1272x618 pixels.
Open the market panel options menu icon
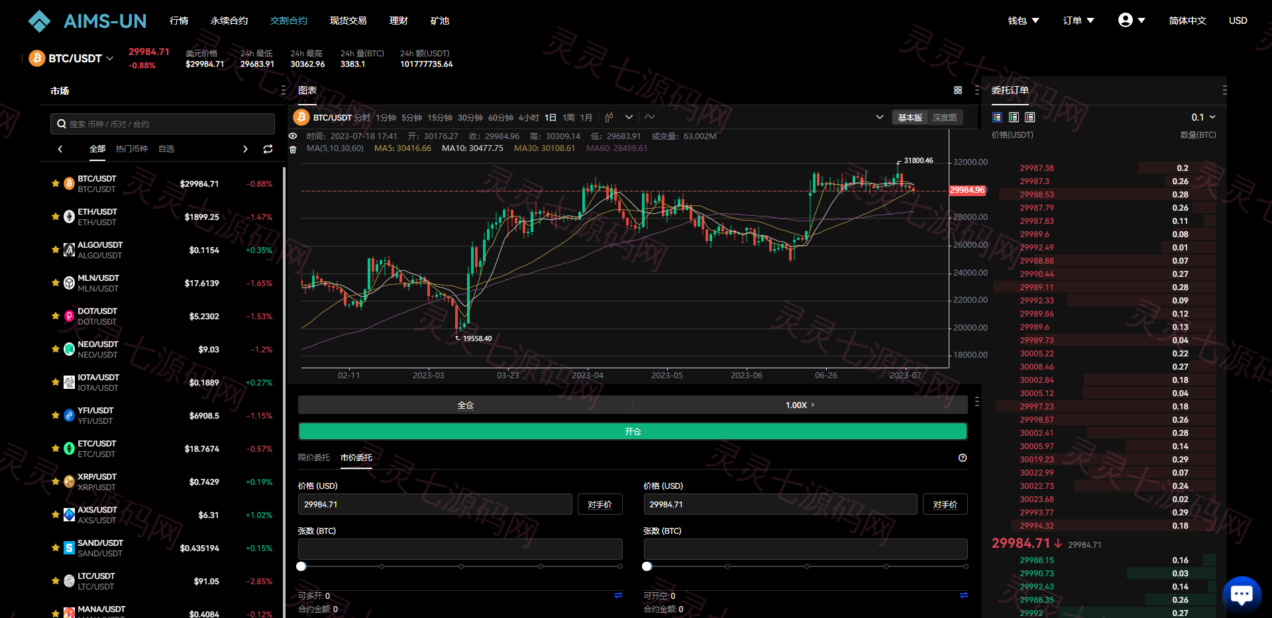point(284,90)
